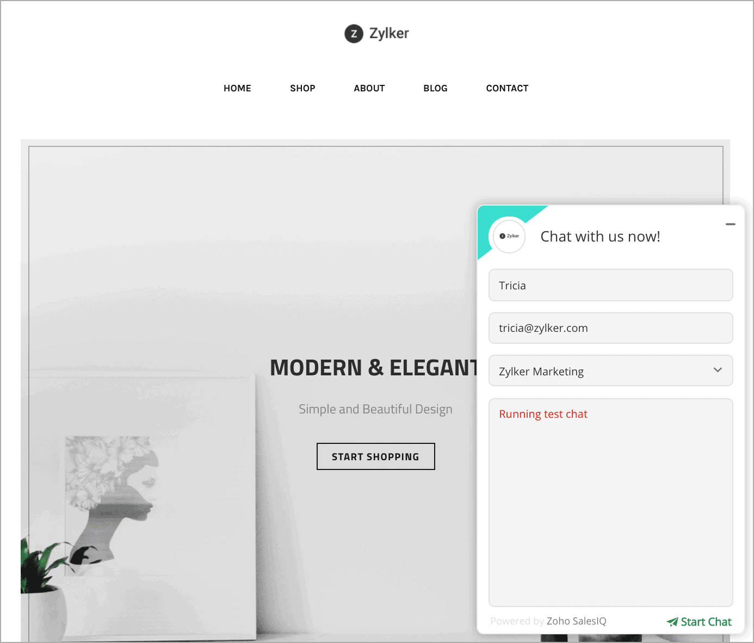Focus the name field containing Tricia
Screen dimensions: 754x643
point(610,285)
